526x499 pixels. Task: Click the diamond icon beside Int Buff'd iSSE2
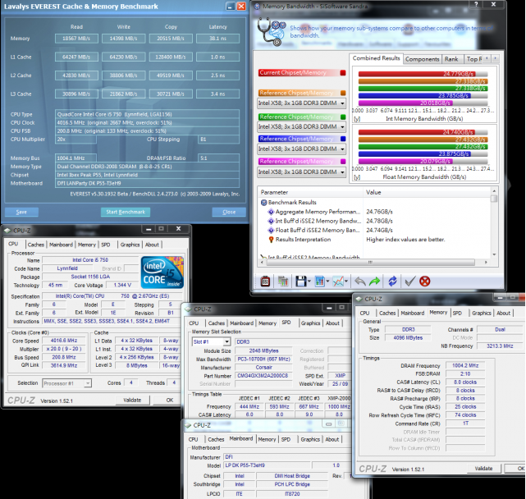click(x=271, y=221)
